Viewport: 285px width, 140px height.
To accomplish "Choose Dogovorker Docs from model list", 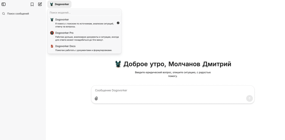I will click(65, 46).
